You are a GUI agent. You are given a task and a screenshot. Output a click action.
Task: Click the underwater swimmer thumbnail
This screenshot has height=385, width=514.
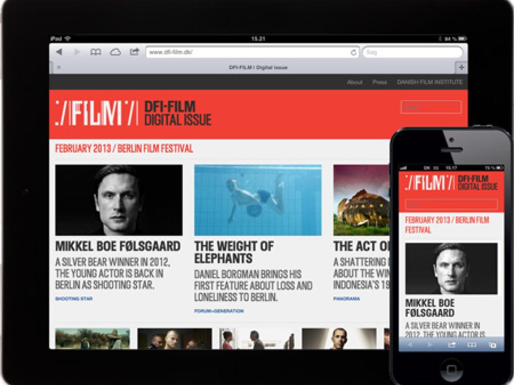point(258,200)
